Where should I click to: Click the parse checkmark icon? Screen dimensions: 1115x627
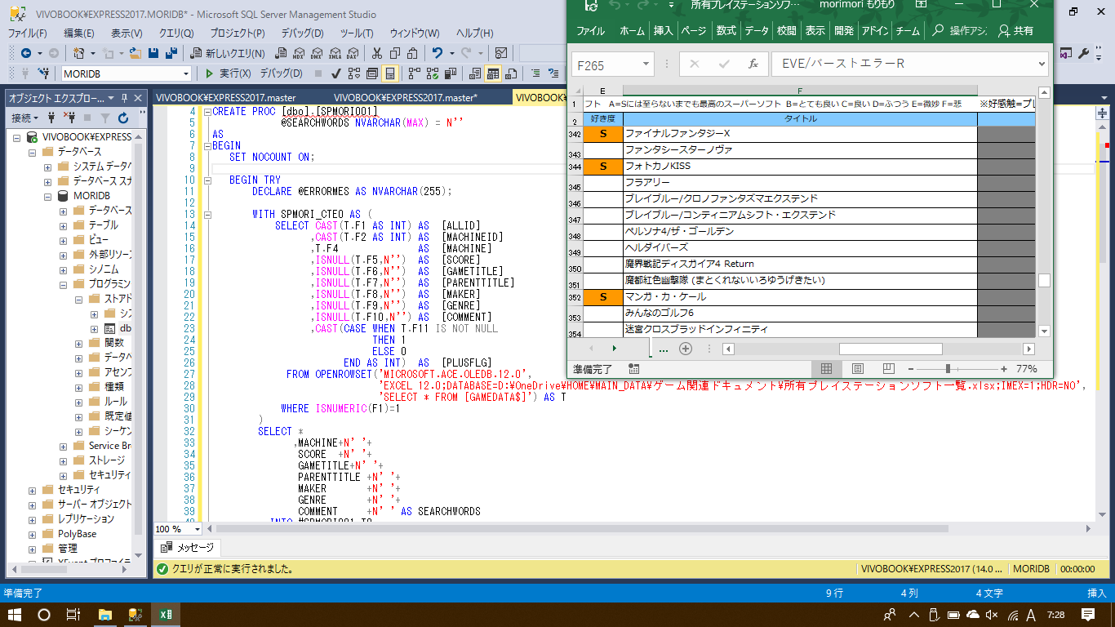[x=335, y=73]
